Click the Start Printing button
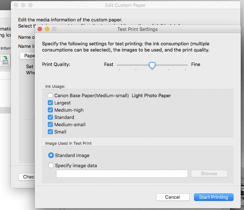The height and width of the screenshot is (210, 244). 214,197
